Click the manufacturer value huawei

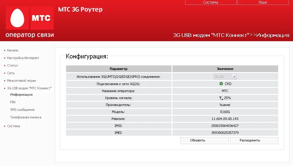tap(225, 105)
